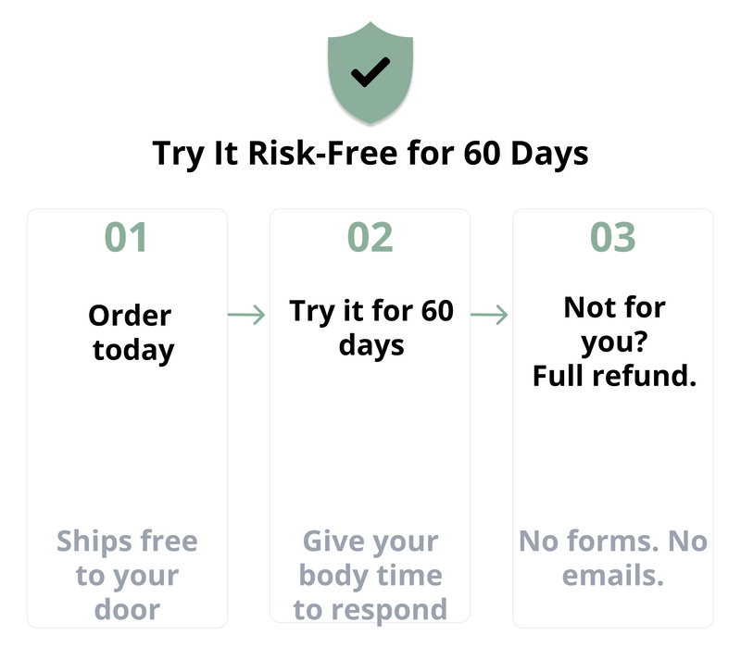Click the arrow after Order today
The image size is (741, 660).
[246, 316]
